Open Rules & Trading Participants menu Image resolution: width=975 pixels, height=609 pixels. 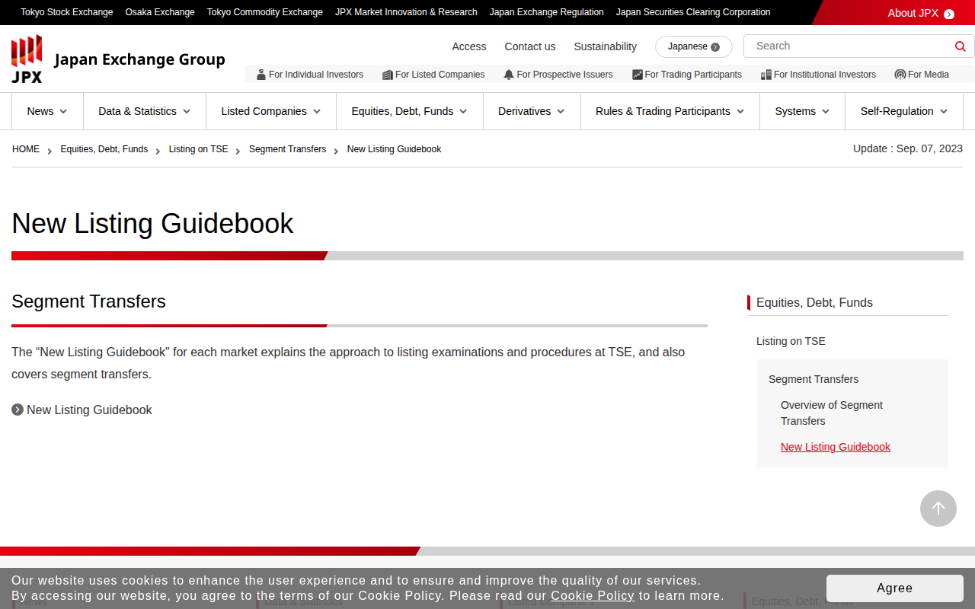tap(670, 111)
